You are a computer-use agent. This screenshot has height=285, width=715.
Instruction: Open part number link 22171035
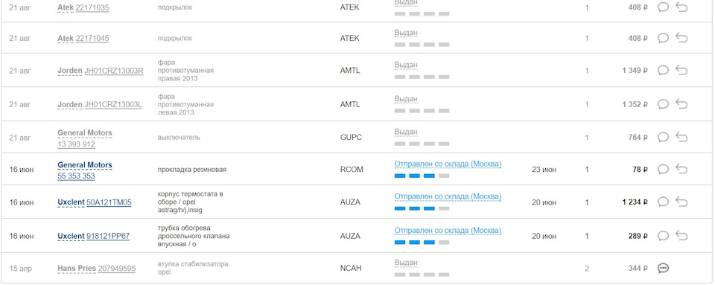pos(92,7)
